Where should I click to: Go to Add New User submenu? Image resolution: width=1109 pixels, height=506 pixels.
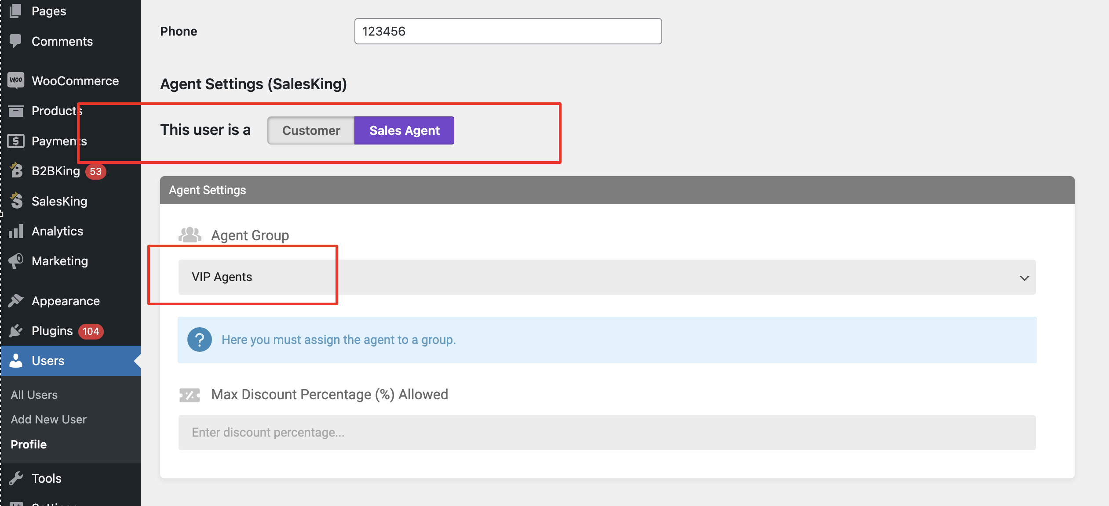pos(48,419)
